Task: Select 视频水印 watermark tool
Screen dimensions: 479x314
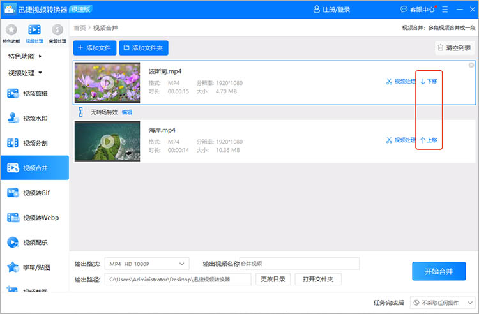Action: coord(34,118)
